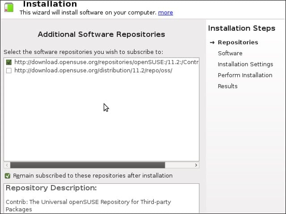Image resolution: width=286 pixels, height=214 pixels.
Task: Click the horizontal scrollbar right arrow
Action: 196,165
